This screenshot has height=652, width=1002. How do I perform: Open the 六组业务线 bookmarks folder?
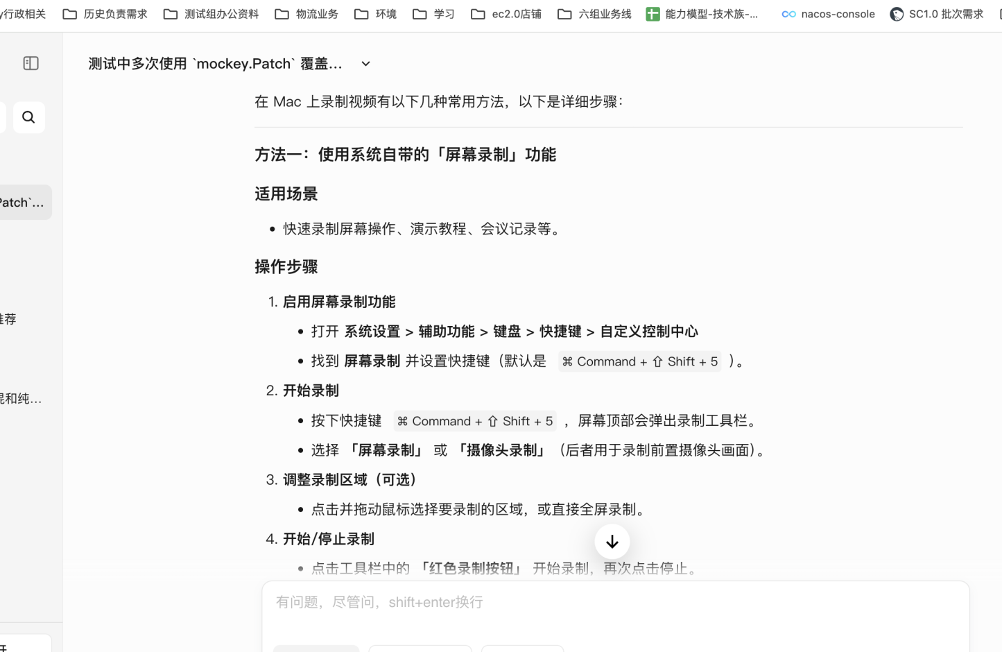coord(593,13)
